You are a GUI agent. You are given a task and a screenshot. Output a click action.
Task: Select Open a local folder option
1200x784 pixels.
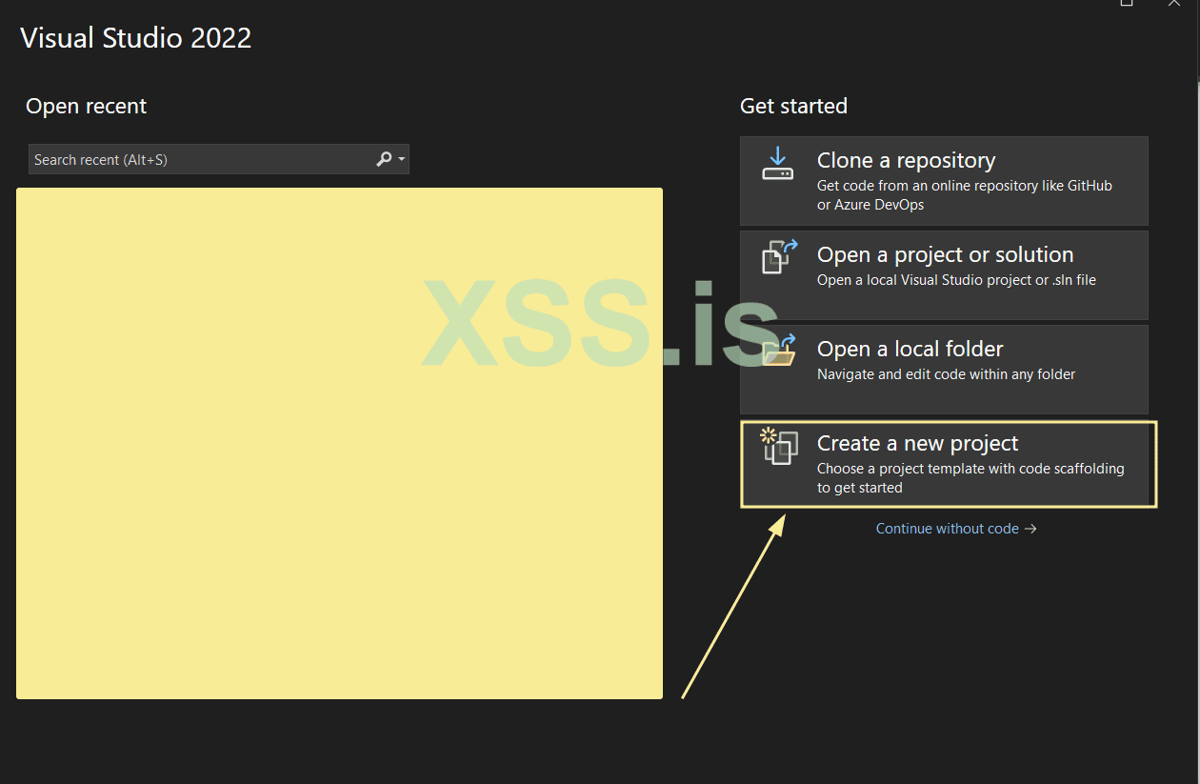(944, 370)
